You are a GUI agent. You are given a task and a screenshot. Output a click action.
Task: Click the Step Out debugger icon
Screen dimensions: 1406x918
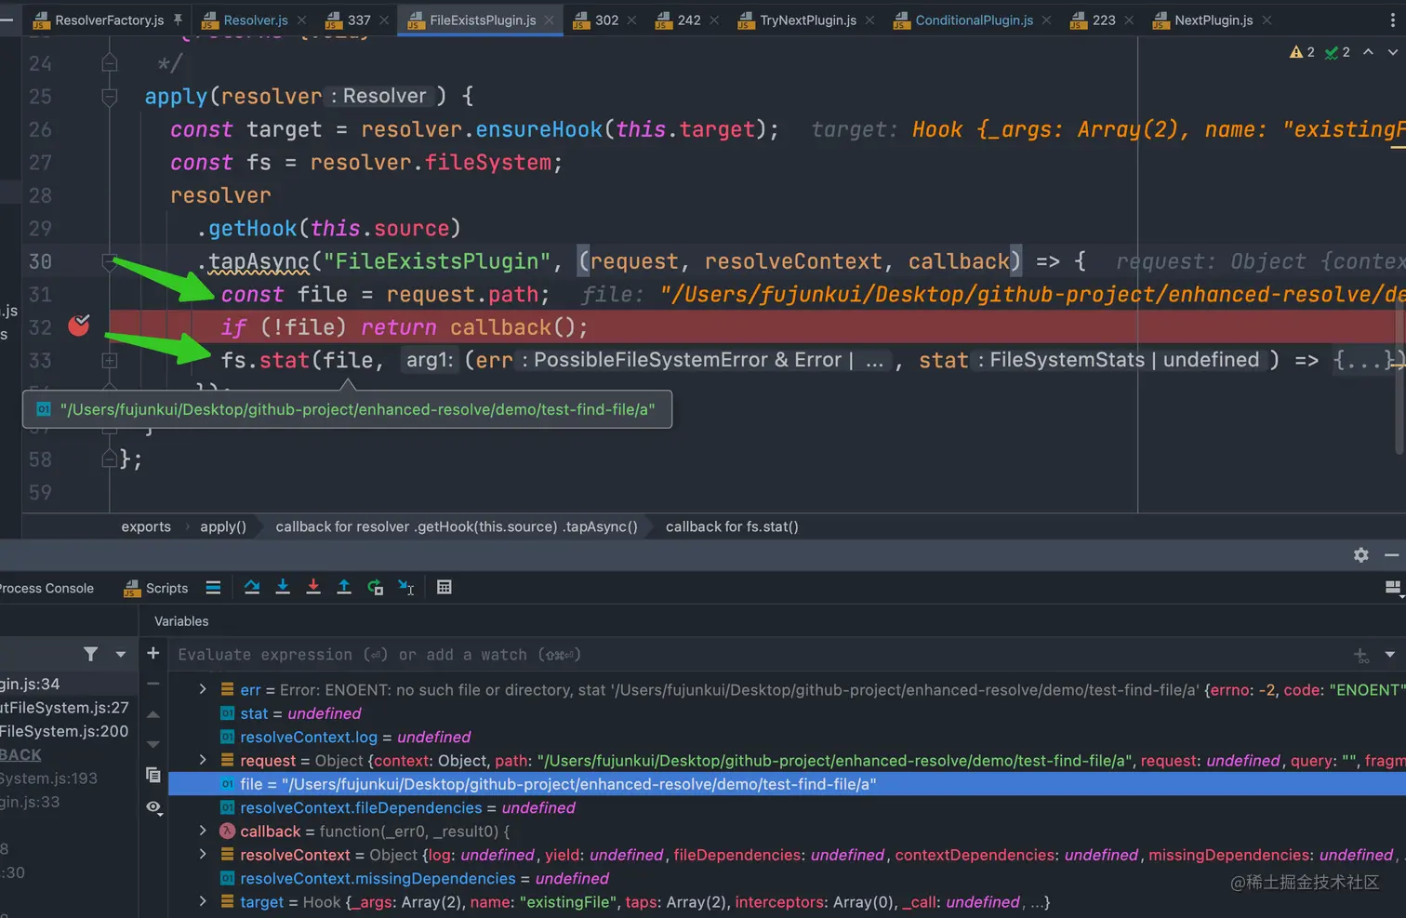tap(344, 587)
